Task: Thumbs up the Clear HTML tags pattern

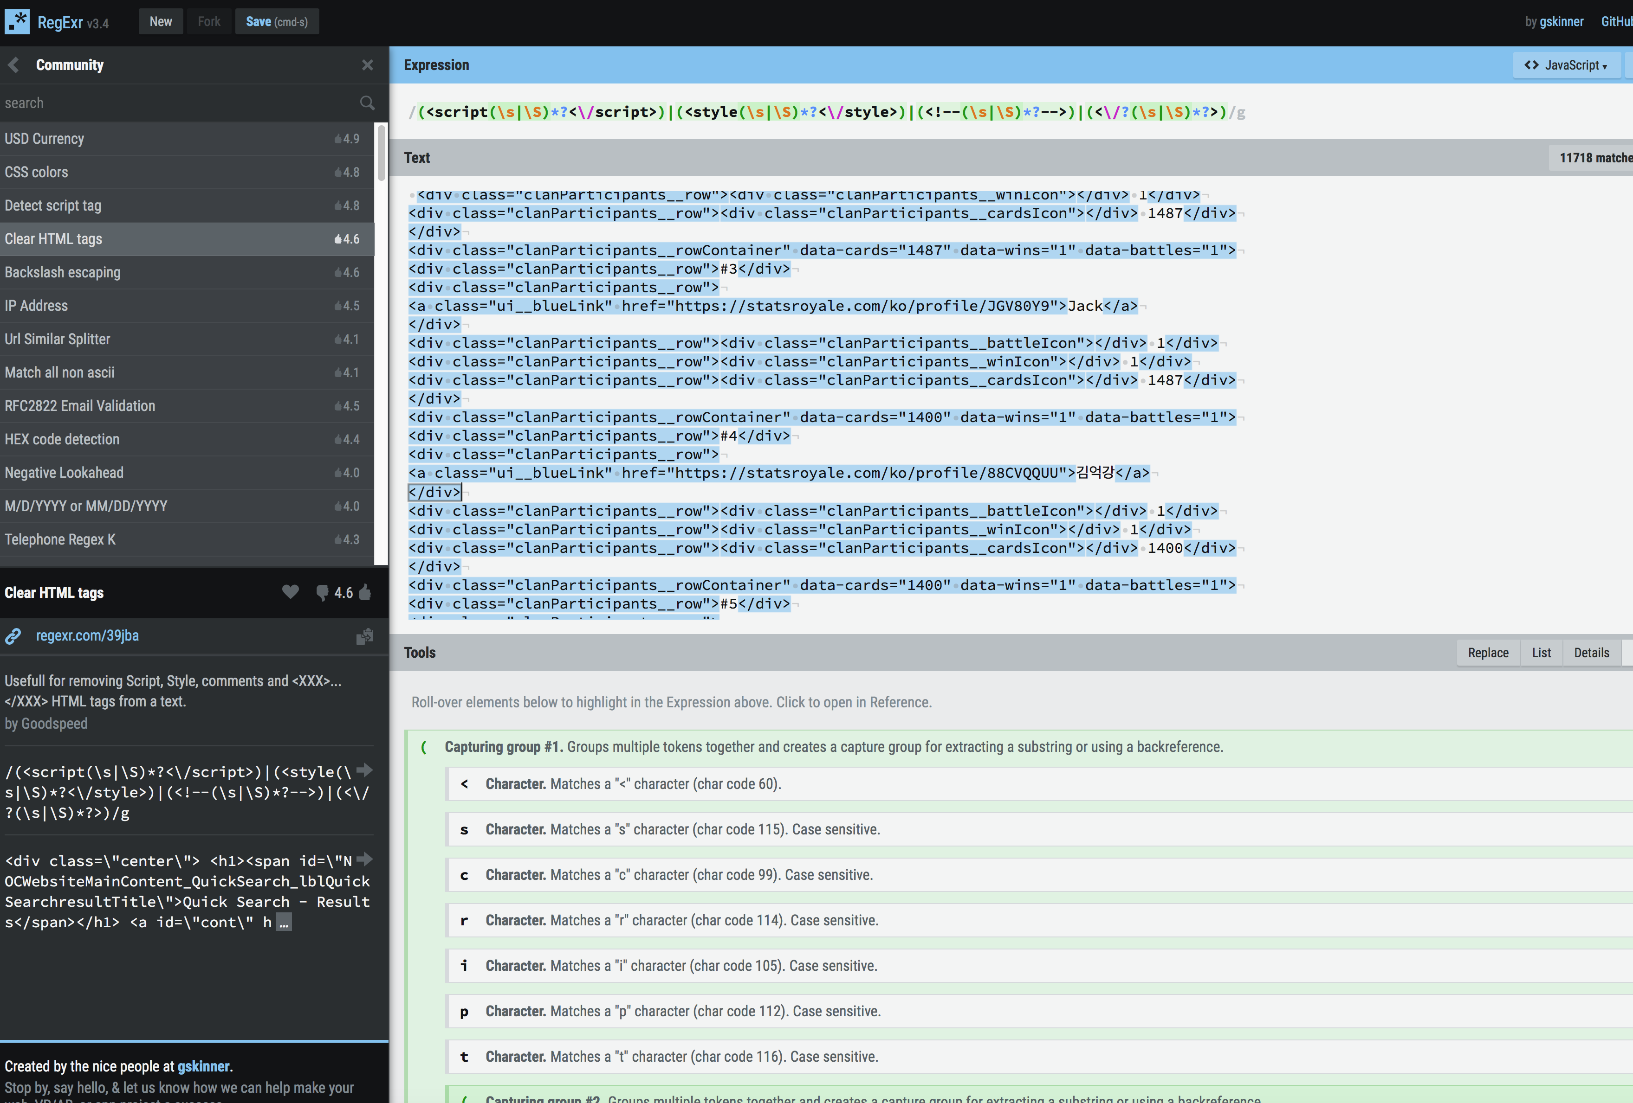Action: click(x=365, y=593)
